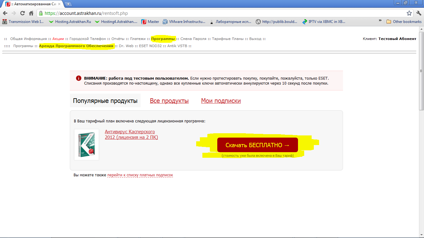Select the Популярные продукты tab
The width and height of the screenshot is (424, 238).
(105, 101)
